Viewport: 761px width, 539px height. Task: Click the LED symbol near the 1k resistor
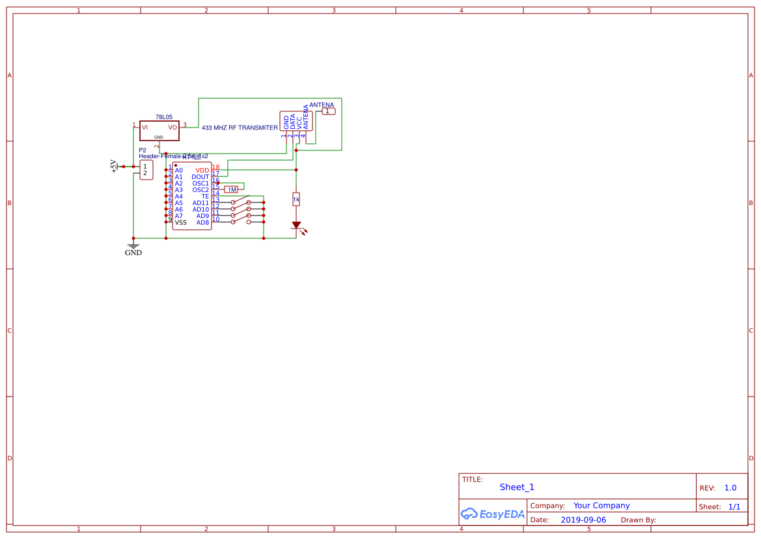(x=296, y=225)
